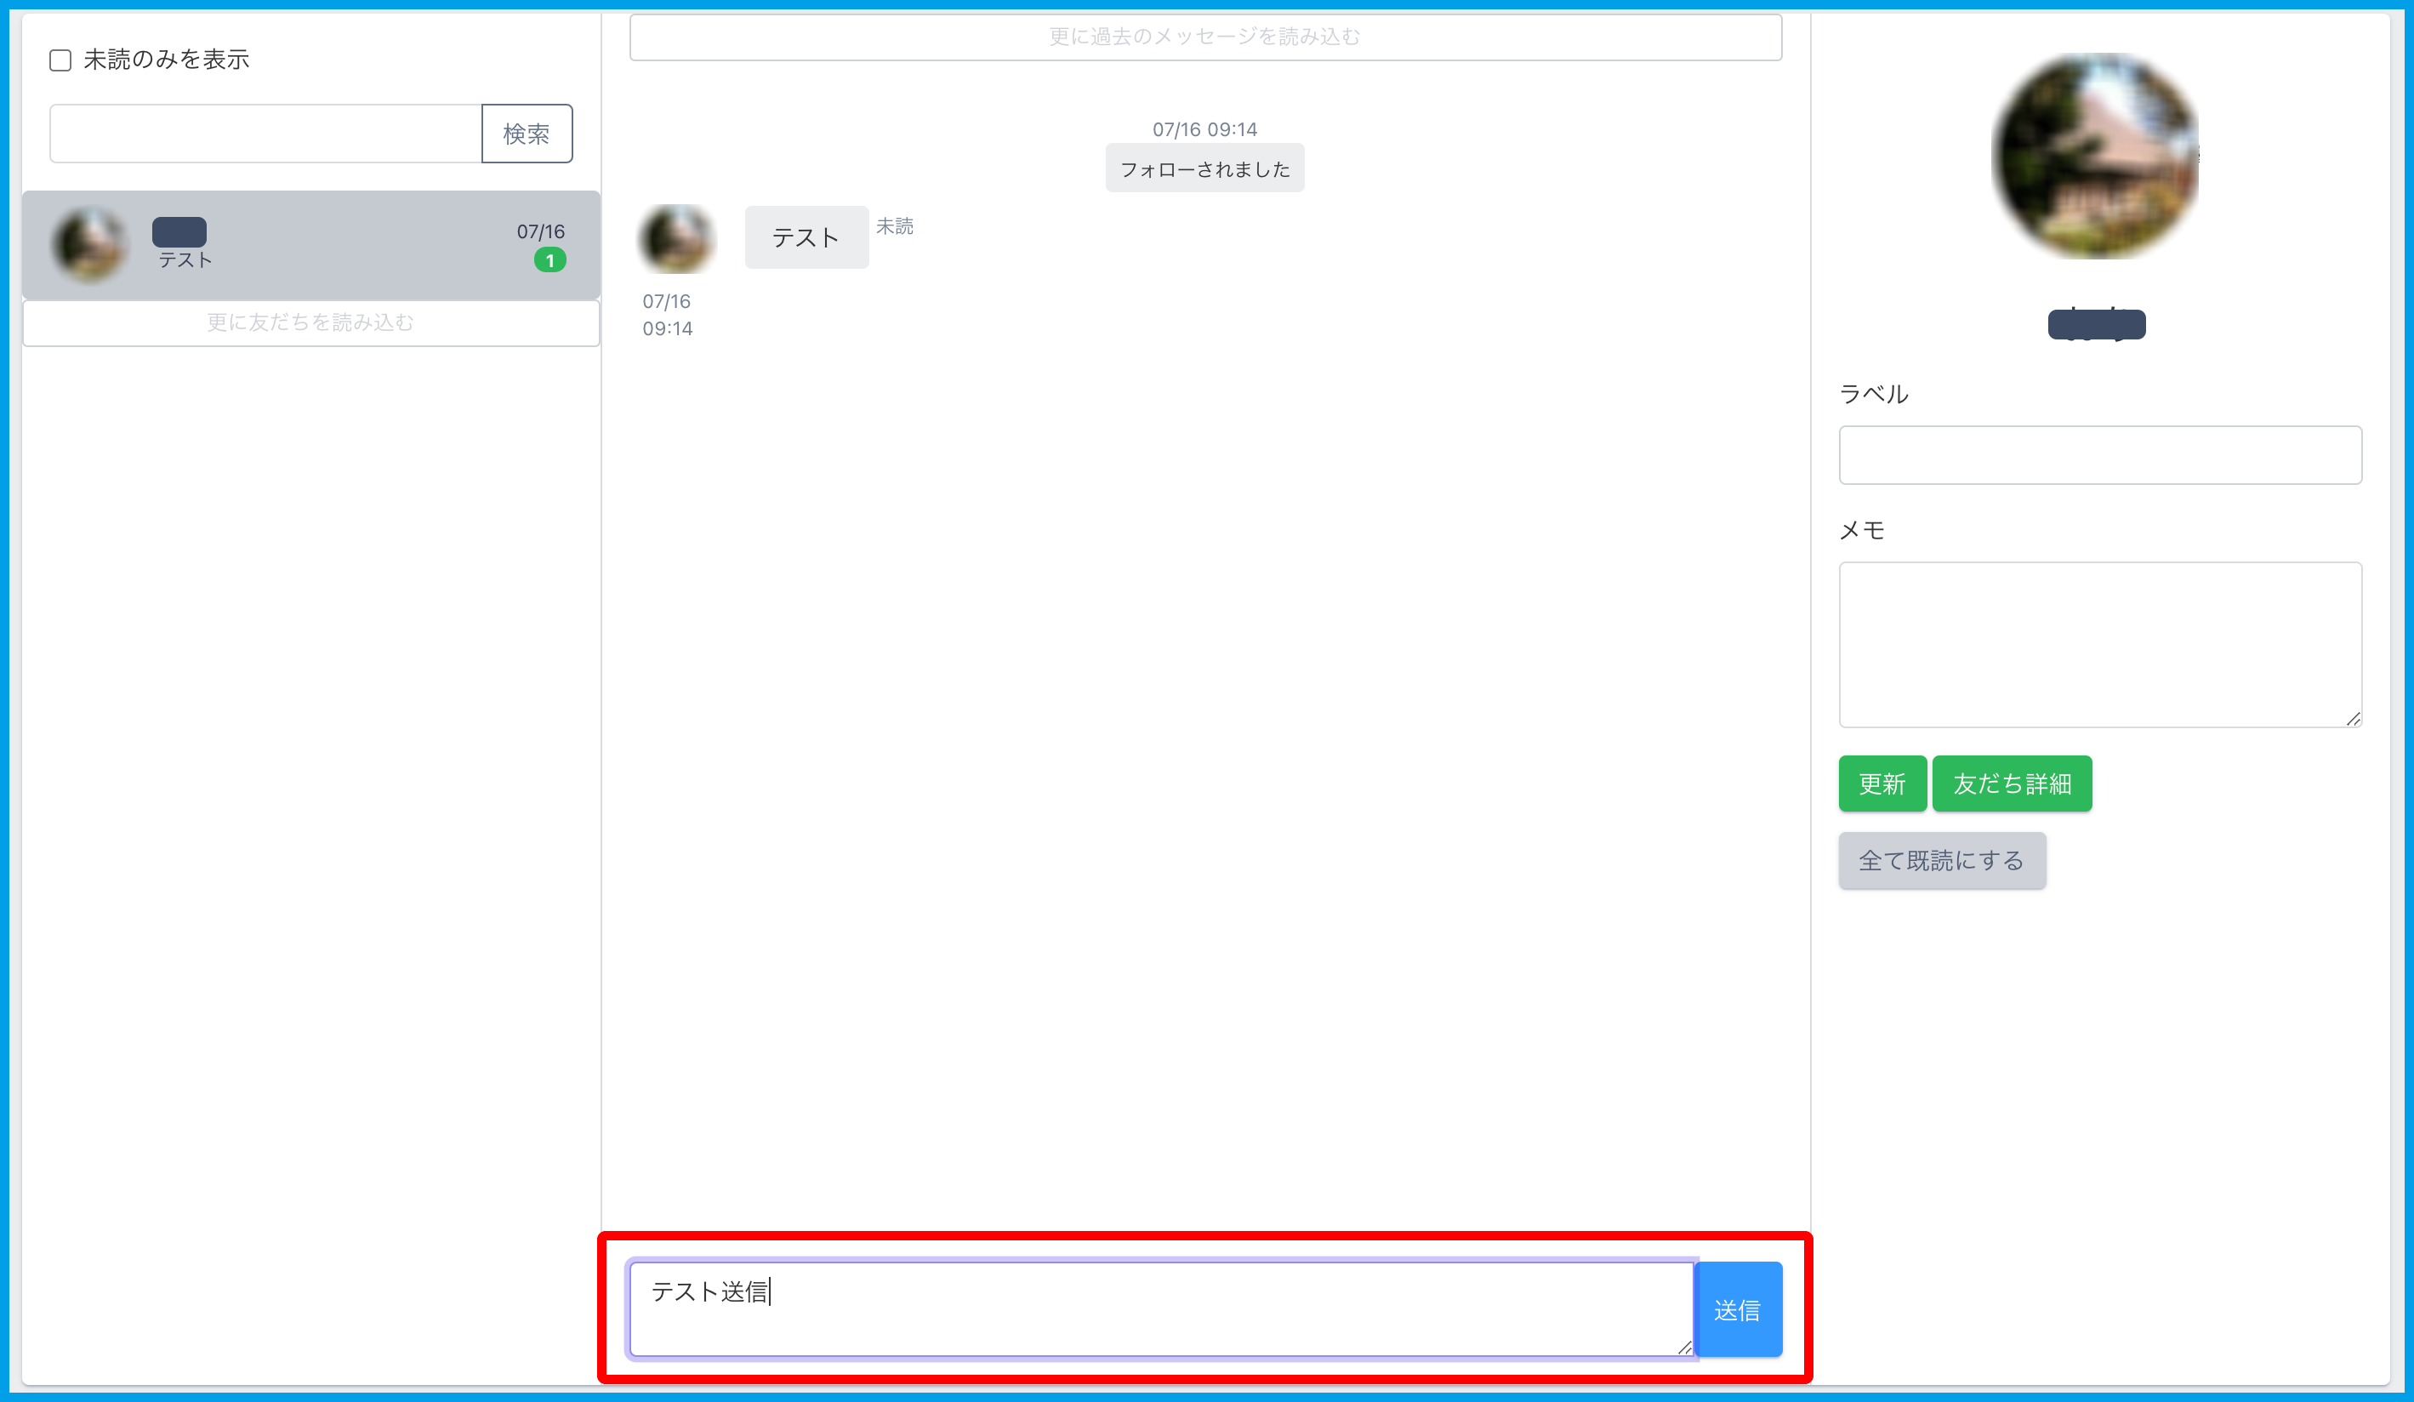Load older messages with 更に過去のメッセージを読み込む

pyautogui.click(x=1205, y=37)
